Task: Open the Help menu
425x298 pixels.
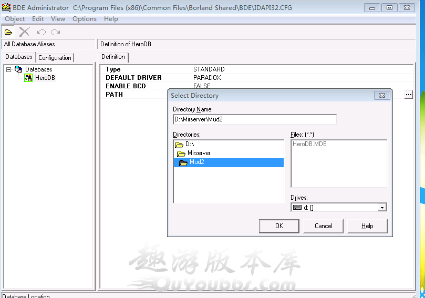Action: point(111,19)
